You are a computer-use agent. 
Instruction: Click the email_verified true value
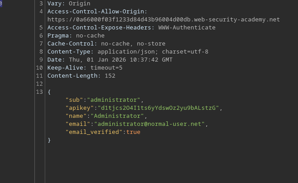pyautogui.click(x=133, y=132)
